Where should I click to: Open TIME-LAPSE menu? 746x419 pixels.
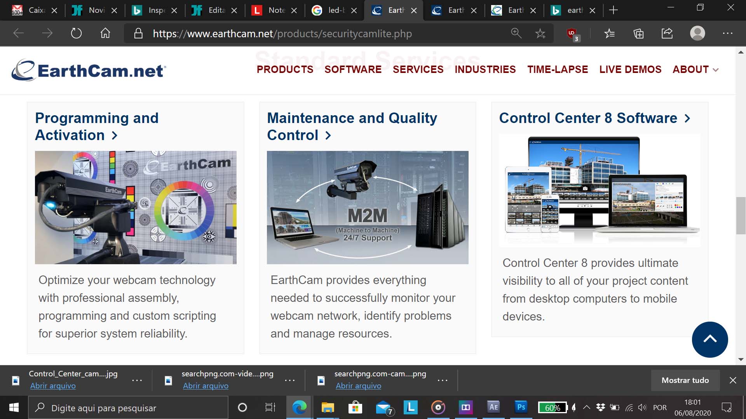(x=558, y=69)
